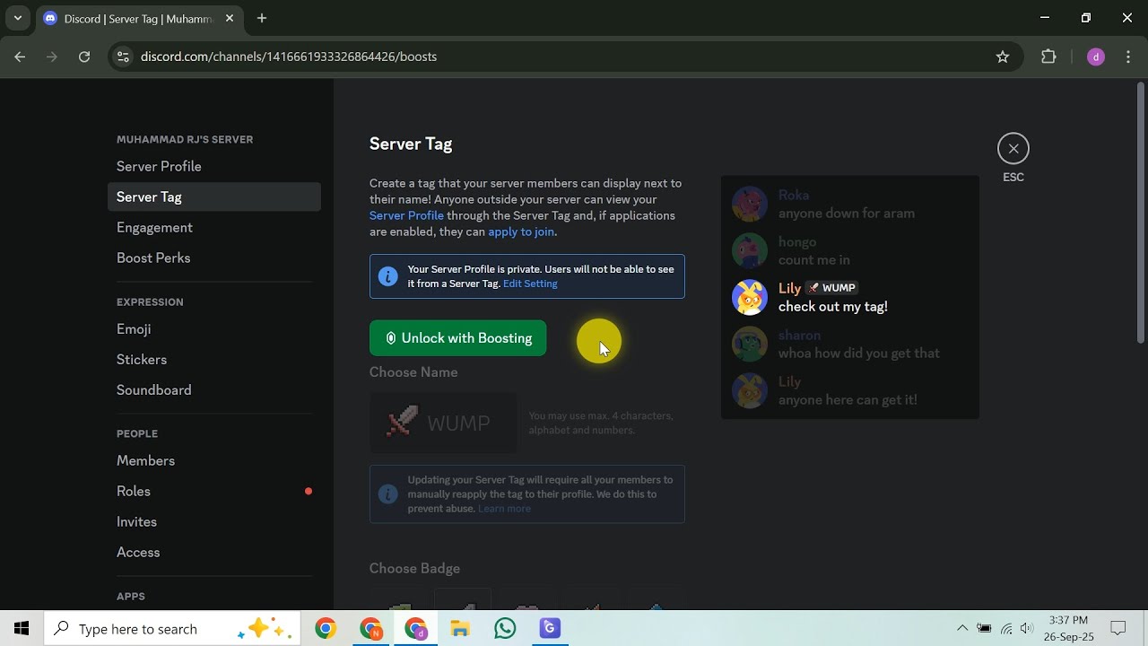This screenshot has height=646, width=1148.
Task: Click the info icon in the tag update notice
Action: click(387, 494)
